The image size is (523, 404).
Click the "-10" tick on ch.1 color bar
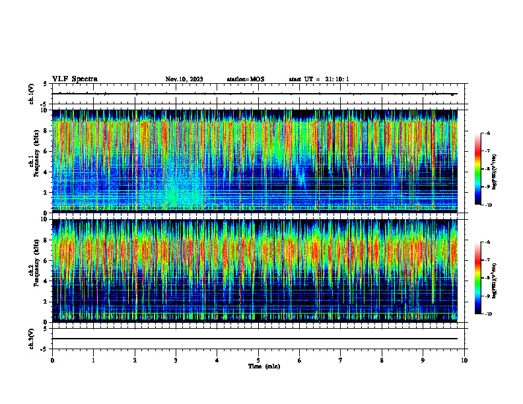point(489,205)
